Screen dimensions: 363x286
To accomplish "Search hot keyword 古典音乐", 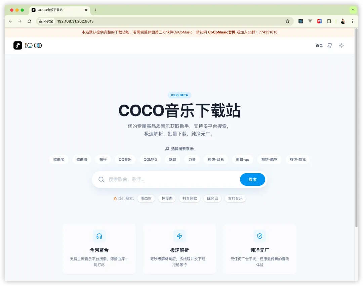I will click(235, 199).
